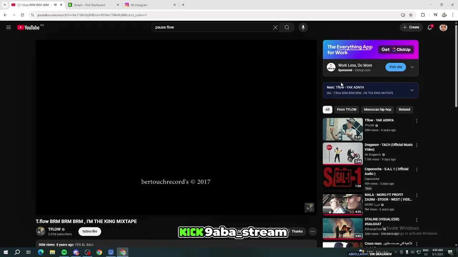
Task: Show hidden system tray icons
Action: click(x=395, y=252)
